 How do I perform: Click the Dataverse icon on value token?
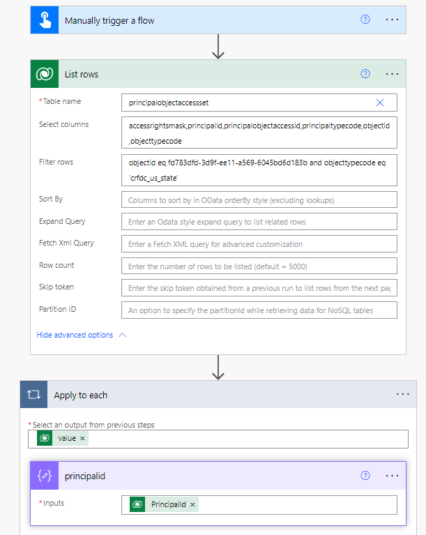(45, 438)
